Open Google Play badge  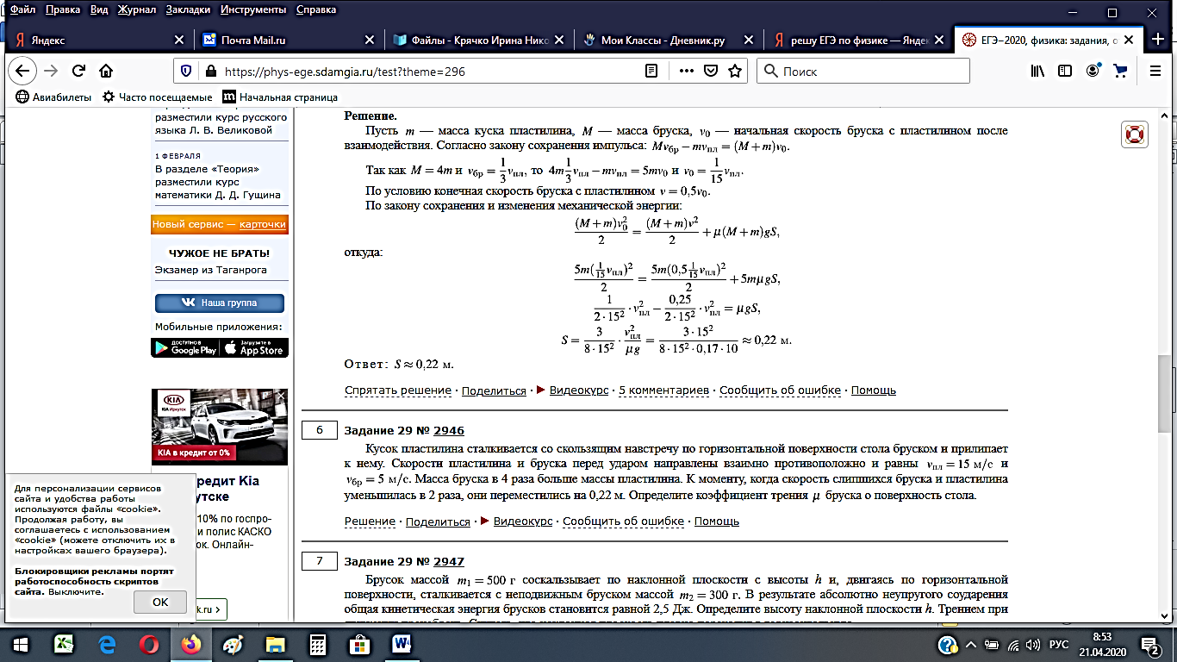pyautogui.click(x=186, y=347)
